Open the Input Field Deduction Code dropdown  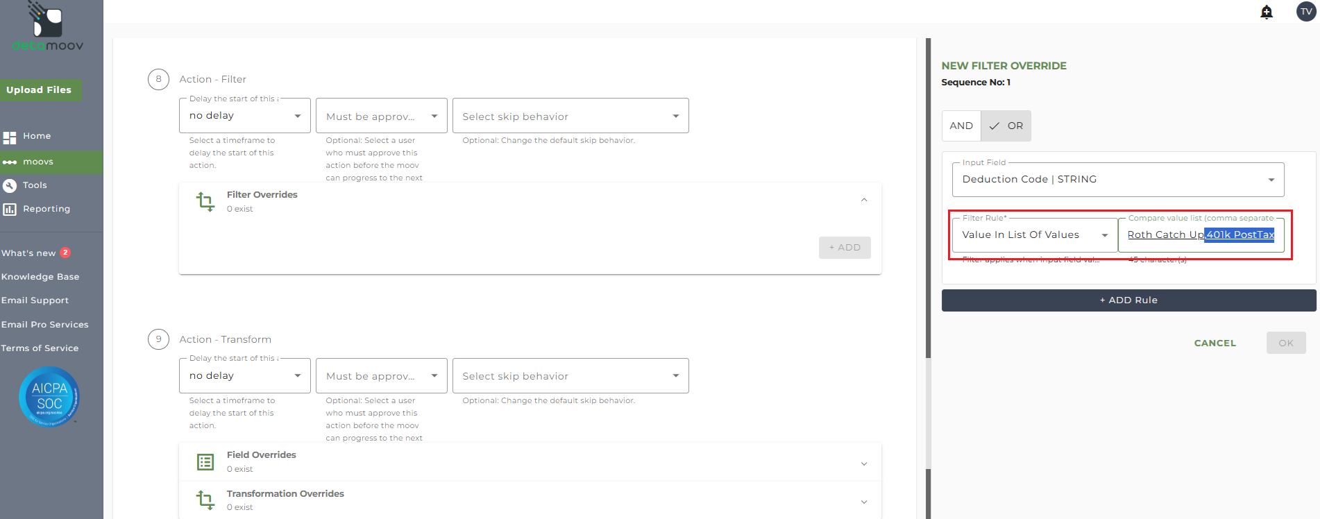(x=1117, y=180)
